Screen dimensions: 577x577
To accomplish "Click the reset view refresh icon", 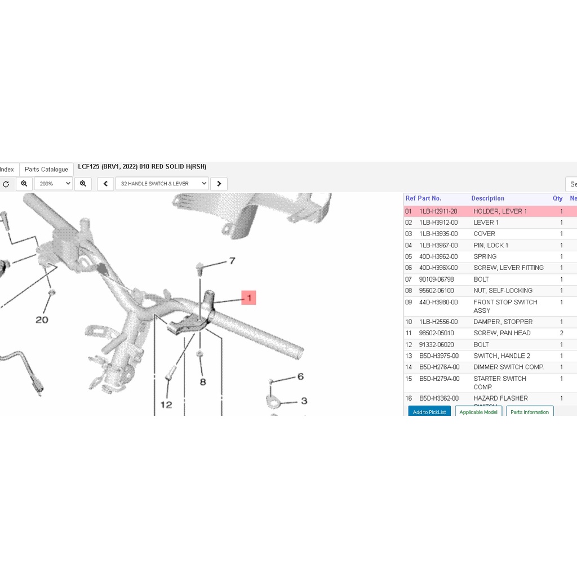I will tap(6, 184).
